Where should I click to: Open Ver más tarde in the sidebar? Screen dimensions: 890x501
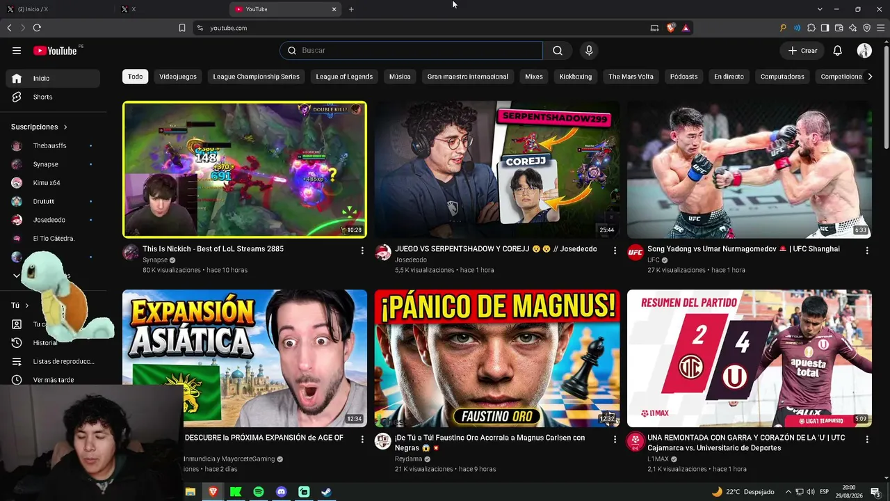(x=53, y=380)
